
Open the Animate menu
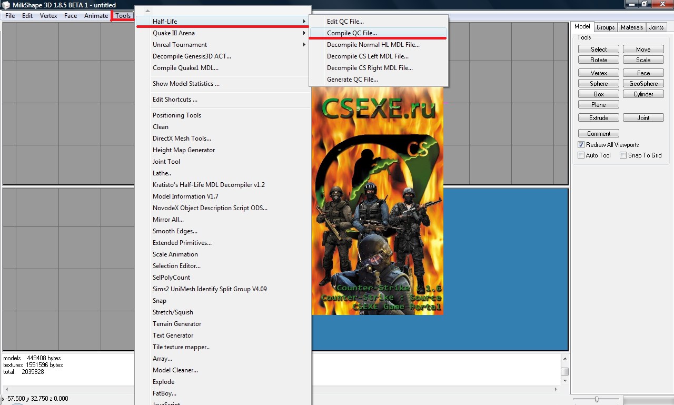point(96,16)
